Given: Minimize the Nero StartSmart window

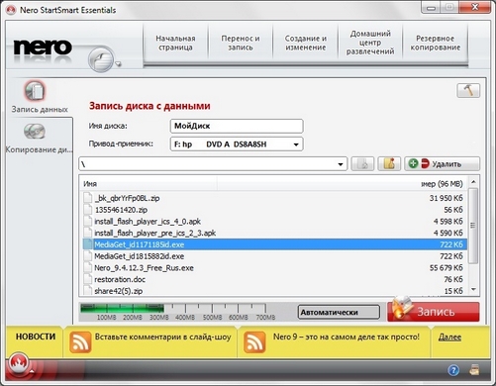Looking at the screenshot, I should click(x=431, y=8).
